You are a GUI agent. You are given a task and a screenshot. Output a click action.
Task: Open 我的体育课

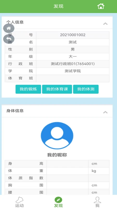tap(57, 89)
